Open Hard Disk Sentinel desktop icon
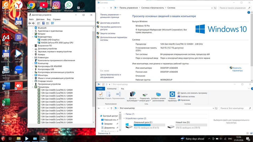Viewport: 253px width, 142px height. click(6, 72)
